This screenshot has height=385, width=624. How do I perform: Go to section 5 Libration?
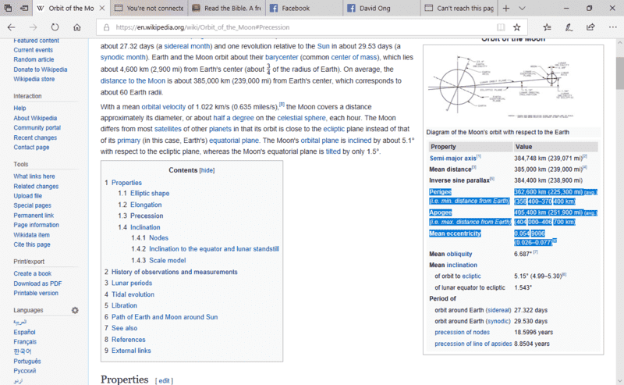[124, 305]
